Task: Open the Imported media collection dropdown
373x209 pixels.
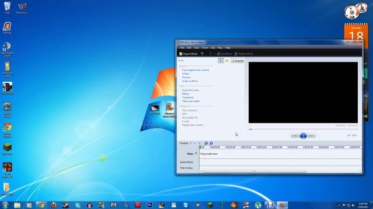Action: pyautogui.click(x=238, y=60)
